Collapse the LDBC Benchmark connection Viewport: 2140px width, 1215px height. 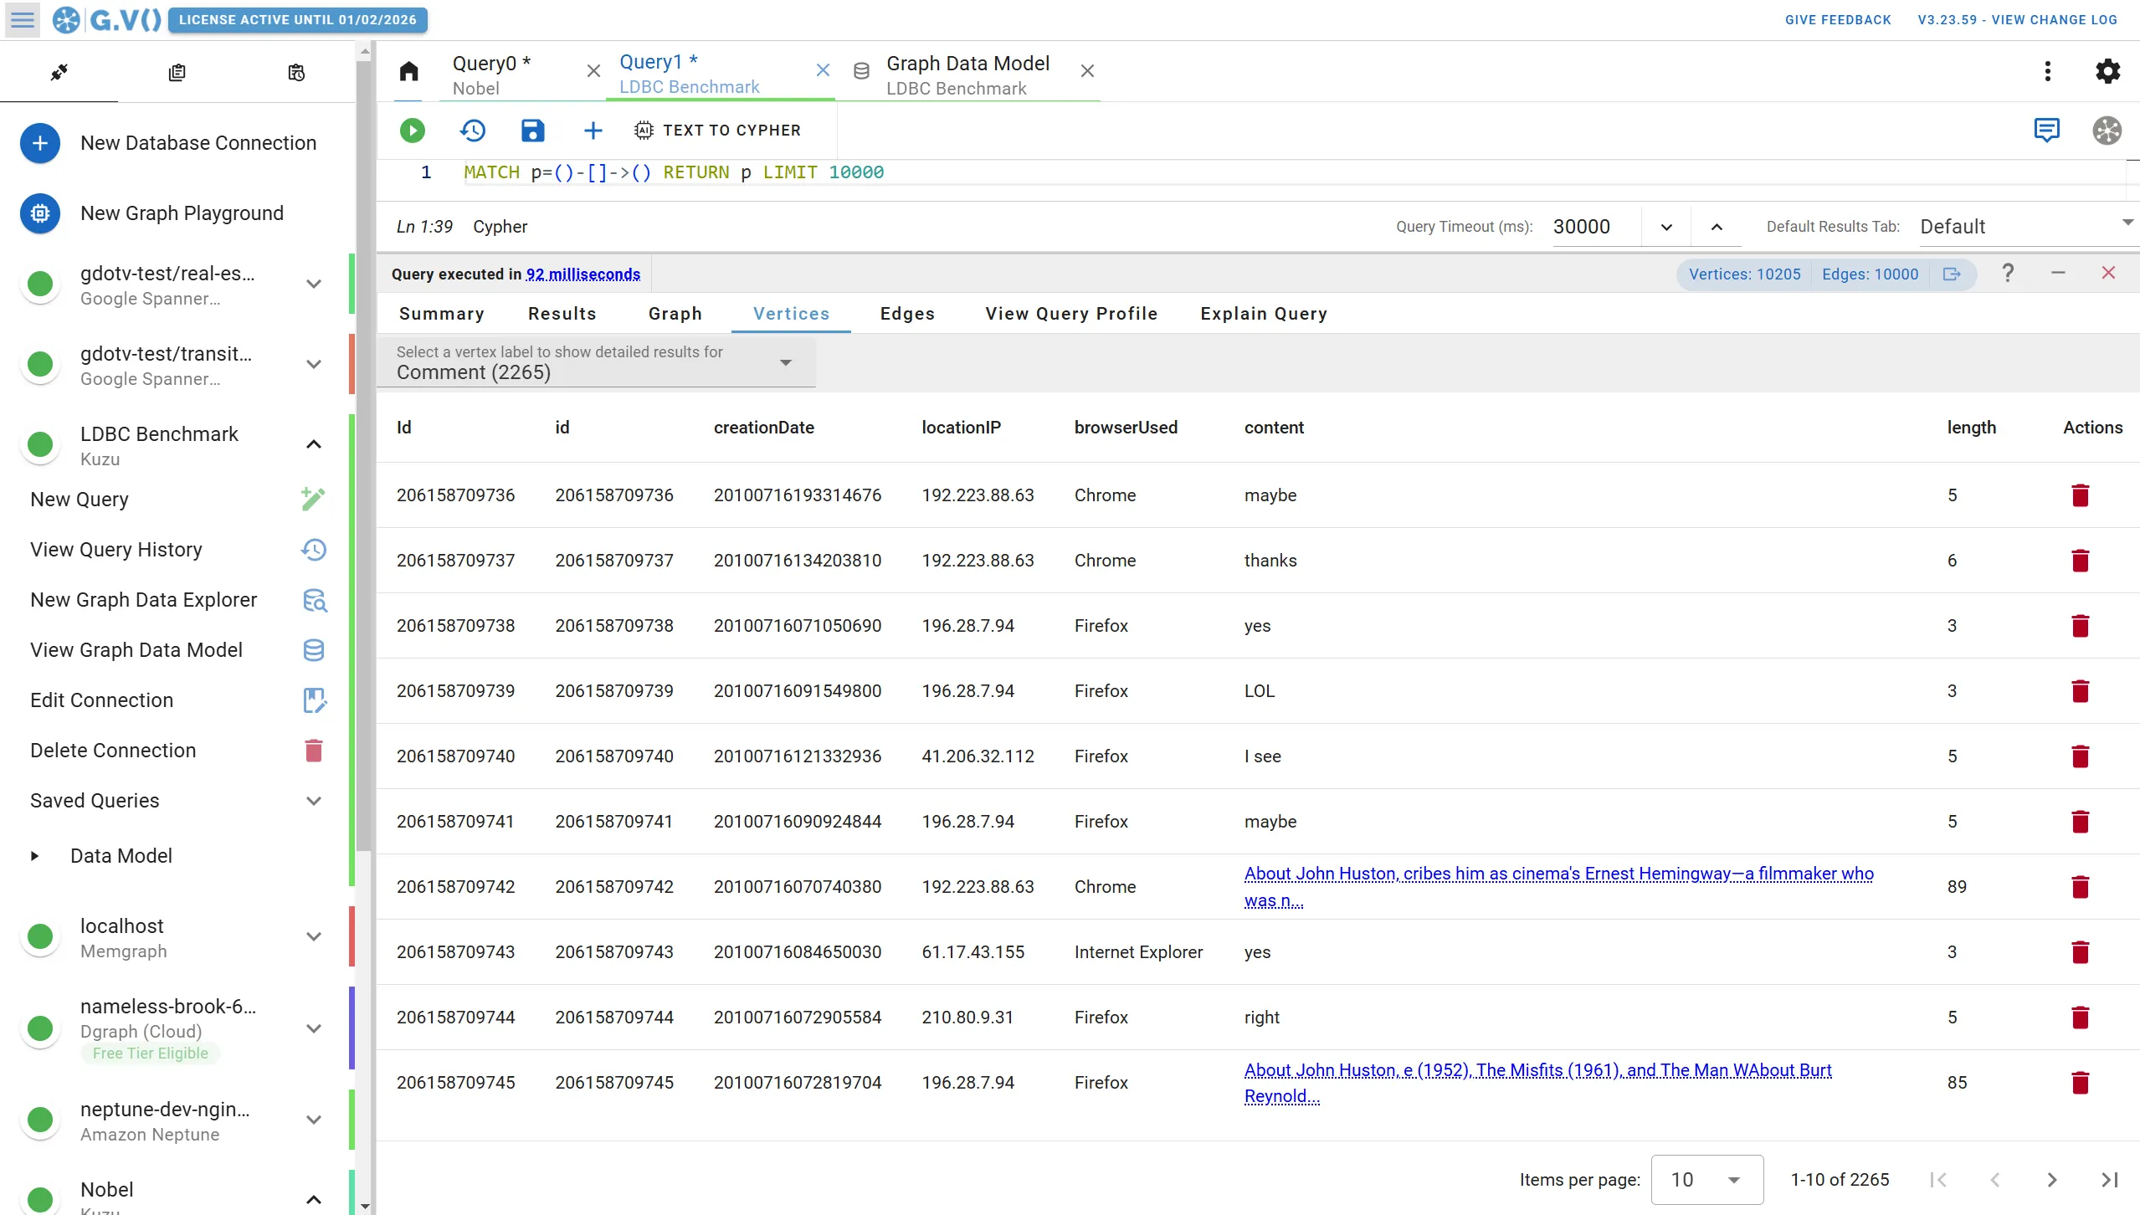[x=314, y=444]
